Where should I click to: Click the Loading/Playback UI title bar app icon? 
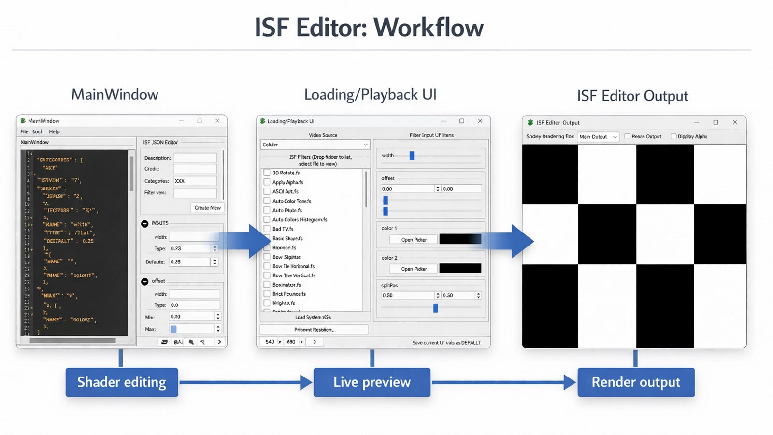click(263, 121)
